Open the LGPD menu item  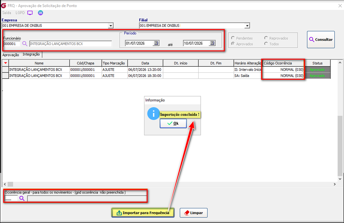point(20,13)
